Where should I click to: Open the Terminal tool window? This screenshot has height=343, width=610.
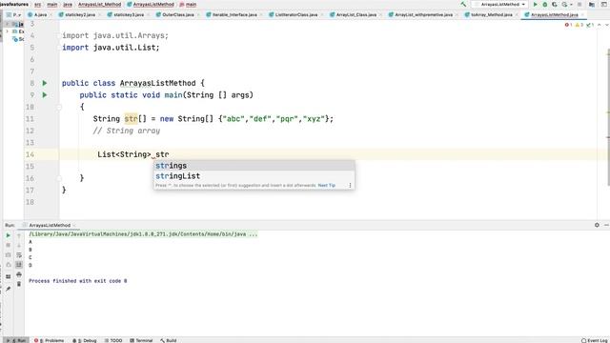141,340
